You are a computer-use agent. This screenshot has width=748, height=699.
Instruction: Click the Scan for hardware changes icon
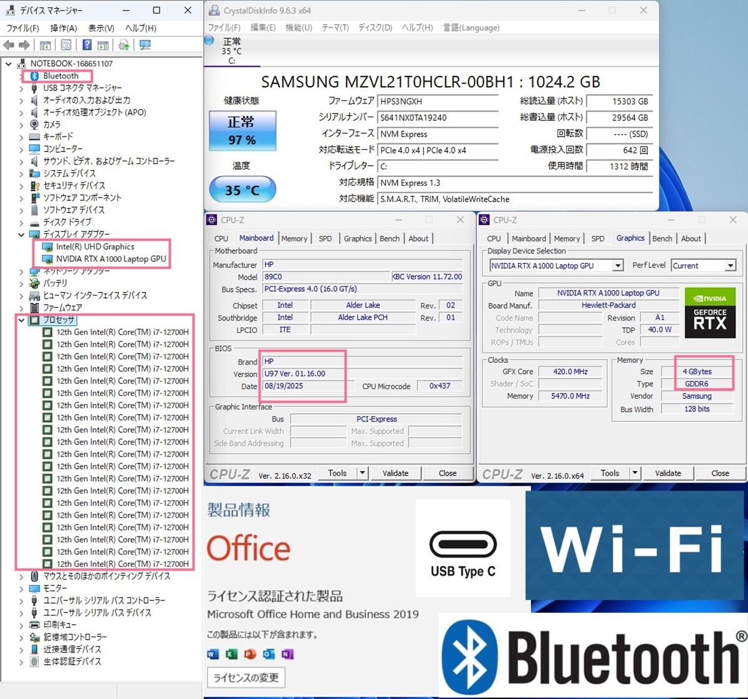[x=145, y=45]
